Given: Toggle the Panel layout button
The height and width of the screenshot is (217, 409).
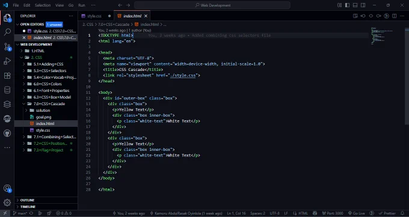Looking at the screenshot, I should 355,5.
